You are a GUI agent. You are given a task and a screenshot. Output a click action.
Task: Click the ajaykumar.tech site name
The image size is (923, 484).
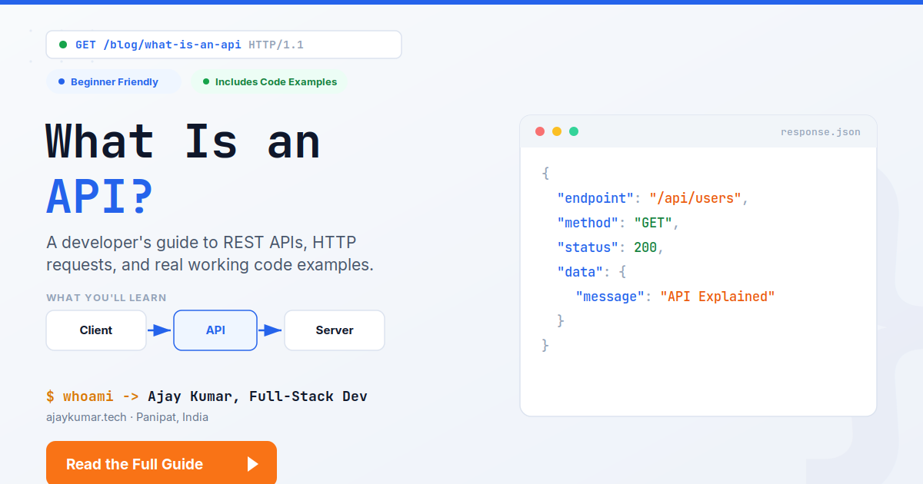[85, 417]
